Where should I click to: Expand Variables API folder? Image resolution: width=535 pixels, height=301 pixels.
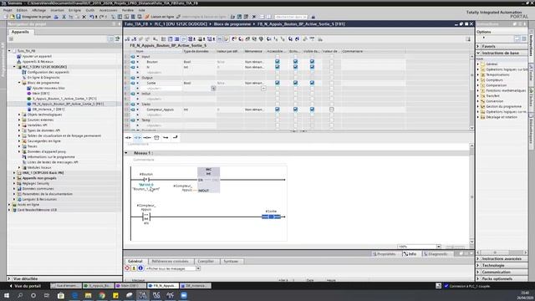coord(19,125)
